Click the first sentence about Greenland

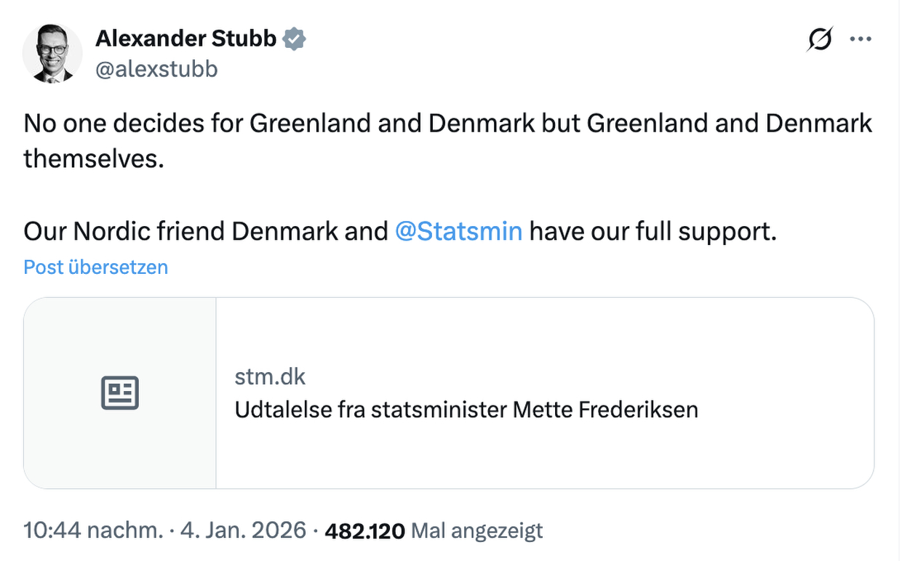pyautogui.click(x=447, y=124)
